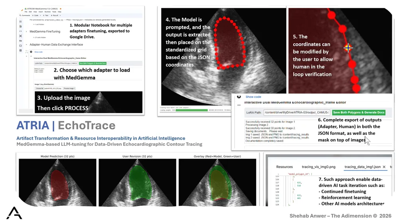Click the three-dots icon under Show code in export panel

click(239, 105)
